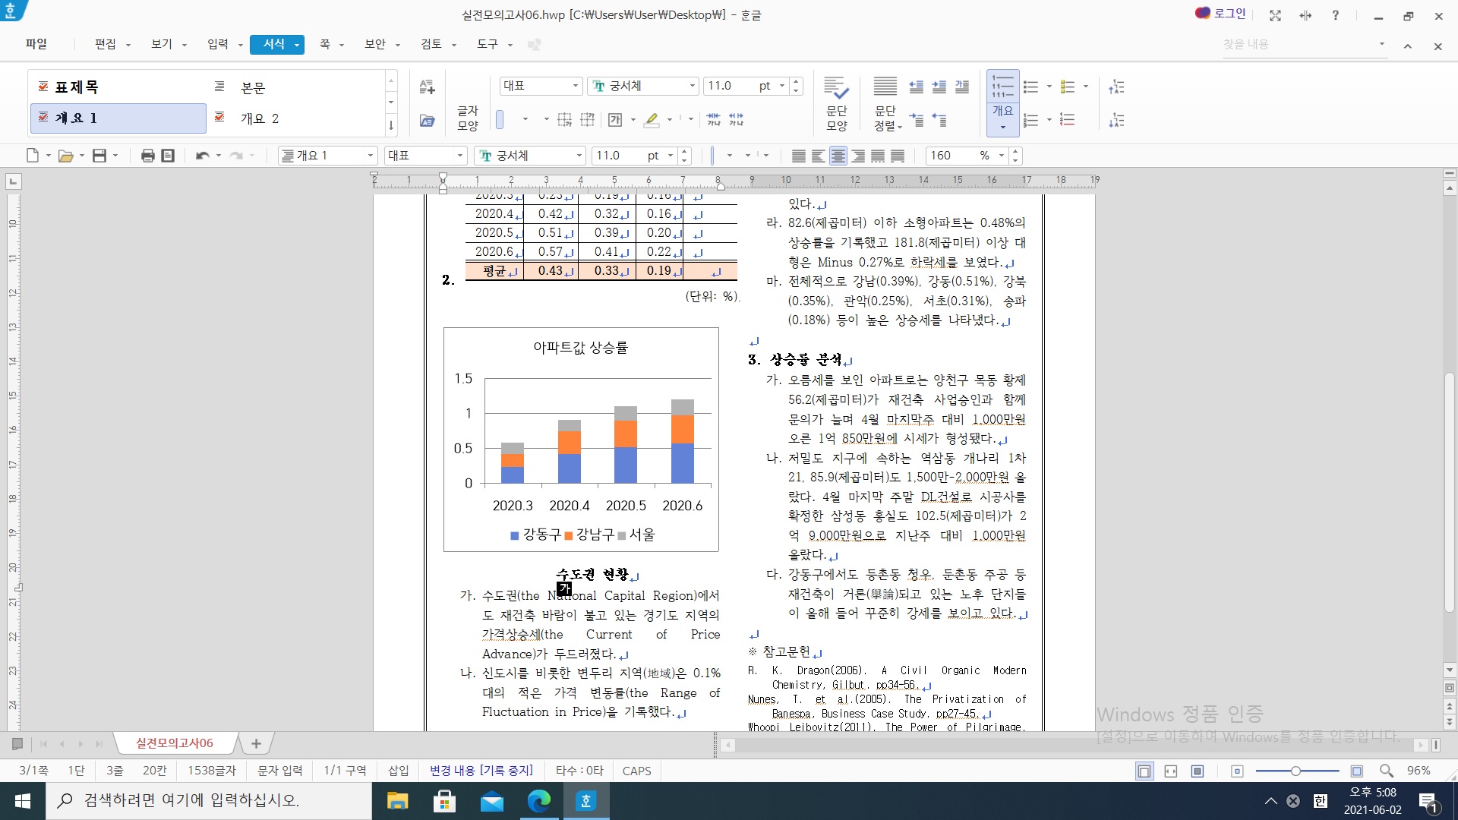Toggle 변경 내용 [기록 중지] track changes
The width and height of the screenshot is (1458, 820).
pyautogui.click(x=481, y=771)
